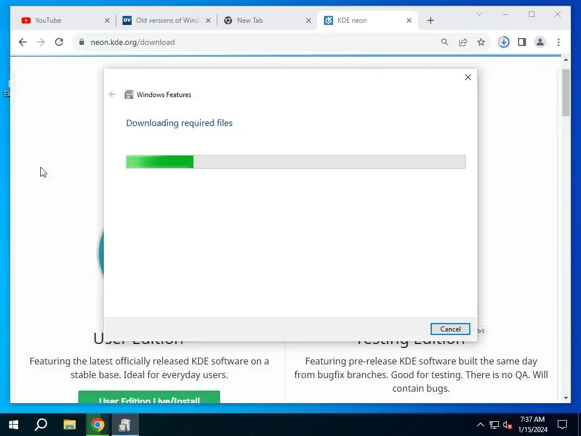
Task: Open Chrome profile menu
Action: pyautogui.click(x=540, y=42)
